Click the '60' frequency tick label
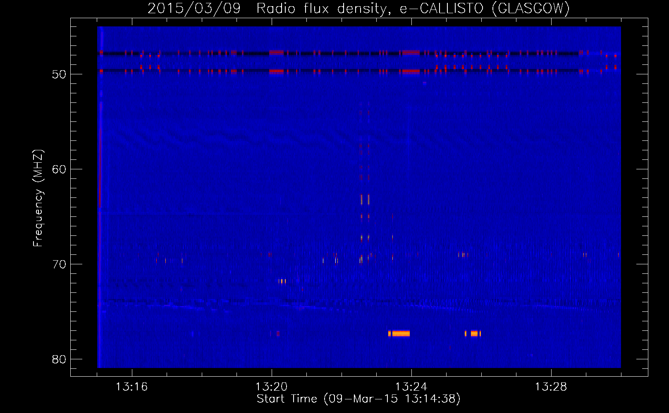 click(x=59, y=169)
